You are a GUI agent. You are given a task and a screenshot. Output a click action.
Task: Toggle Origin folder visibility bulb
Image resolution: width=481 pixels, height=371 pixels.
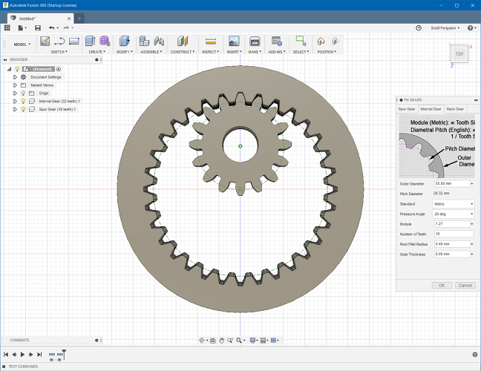(23, 93)
